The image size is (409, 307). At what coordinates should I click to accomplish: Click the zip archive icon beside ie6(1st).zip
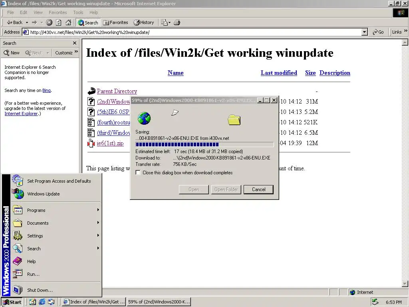click(x=91, y=143)
